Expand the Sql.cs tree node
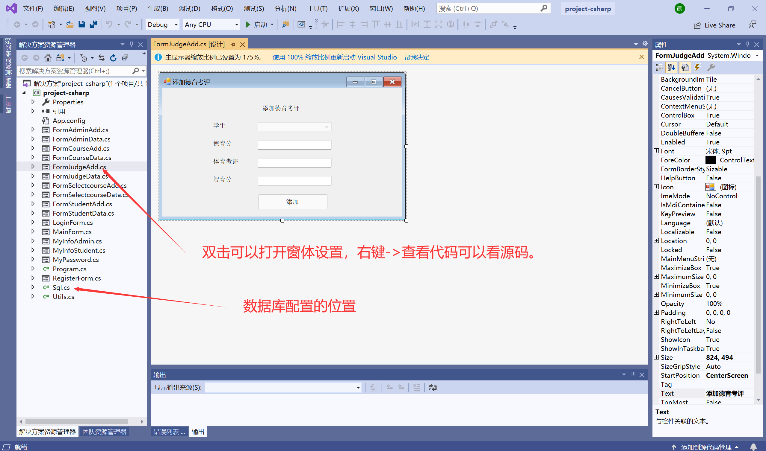The image size is (766, 451). pyautogui.click(x=33, y=287)
